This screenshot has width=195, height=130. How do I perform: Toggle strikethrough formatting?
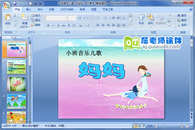(x=64, y=25)
